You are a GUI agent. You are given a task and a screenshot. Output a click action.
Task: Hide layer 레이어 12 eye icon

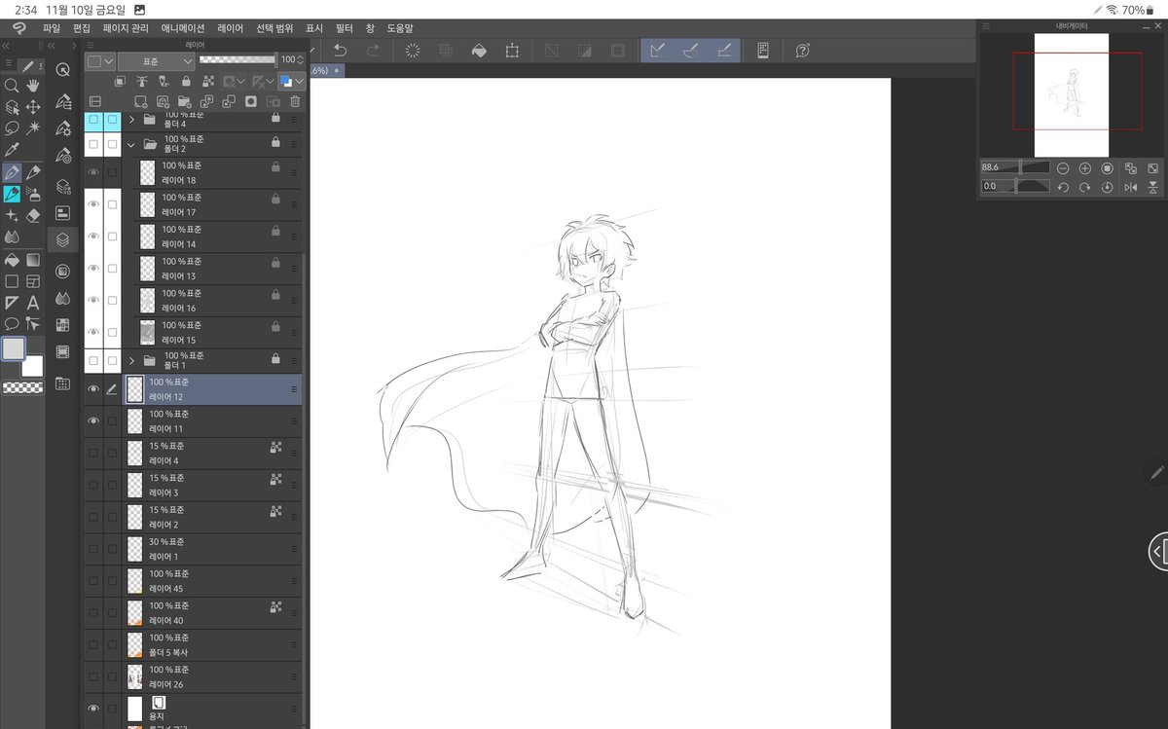coord(93,389)
